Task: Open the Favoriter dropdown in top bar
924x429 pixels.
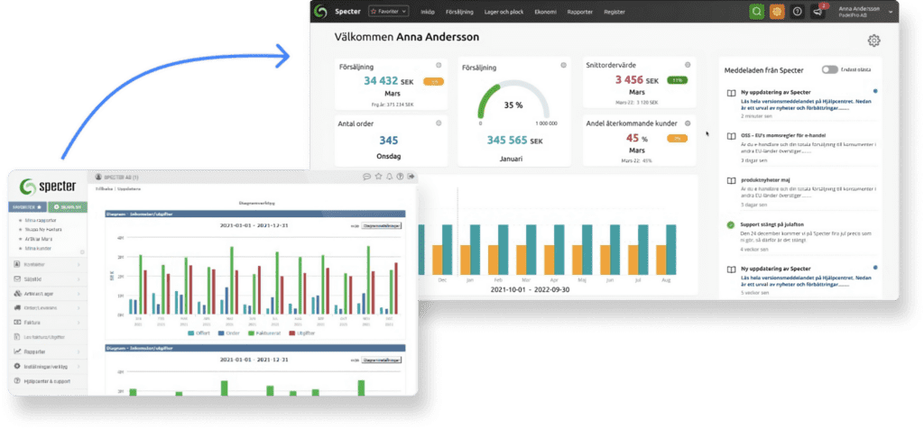Action: point(388,11)
